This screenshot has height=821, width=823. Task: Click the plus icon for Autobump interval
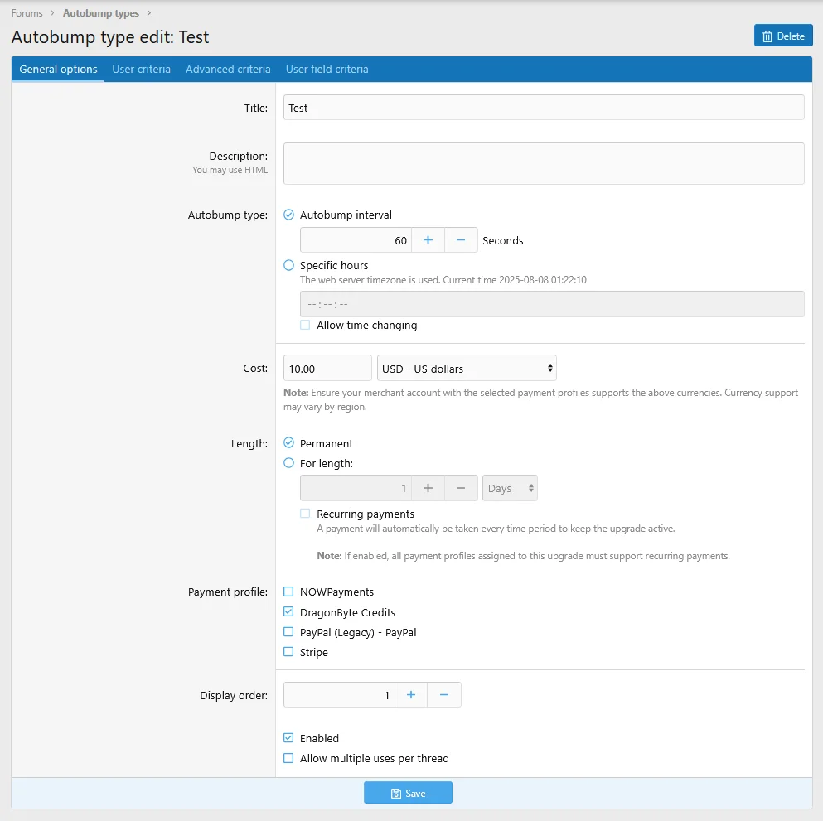(x=428, y=239)
